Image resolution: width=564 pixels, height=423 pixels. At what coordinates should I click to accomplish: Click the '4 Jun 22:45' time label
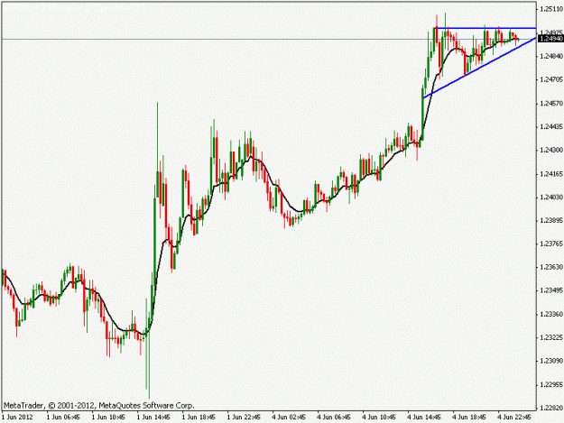pos(514,418)
